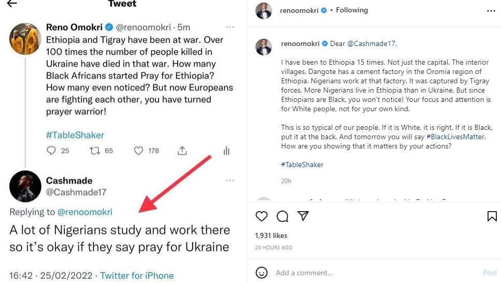Open more options on Reno Omokri's tweet
Image resolution: width=501 pixels, height=283 pixels.
point(230,27)
